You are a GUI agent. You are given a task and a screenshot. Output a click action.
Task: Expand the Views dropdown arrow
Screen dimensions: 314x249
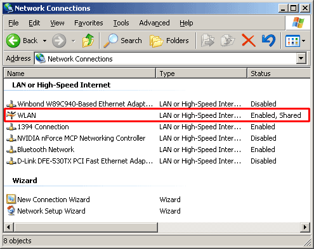303,41
